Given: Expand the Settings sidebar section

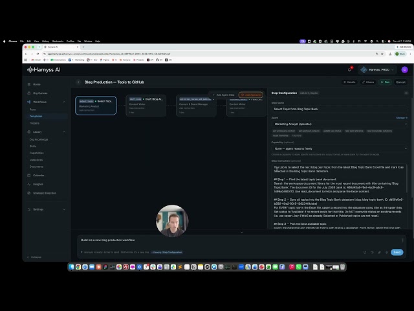Looking at the screenshot, I should [64, 209].
